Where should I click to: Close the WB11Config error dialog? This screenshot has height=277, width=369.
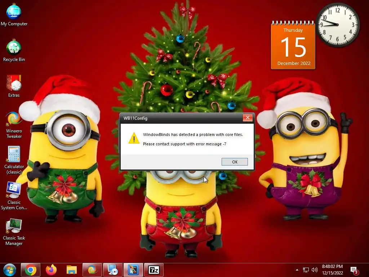coord(248,118)
